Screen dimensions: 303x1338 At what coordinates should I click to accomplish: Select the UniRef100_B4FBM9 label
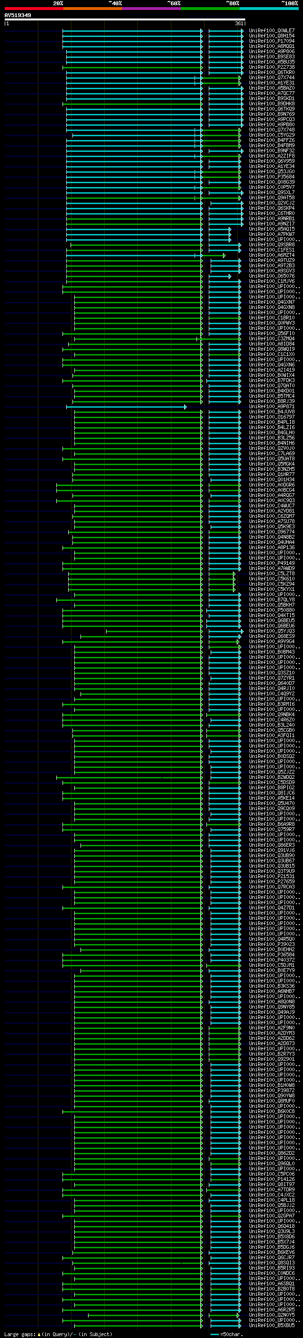coord(272,145)
